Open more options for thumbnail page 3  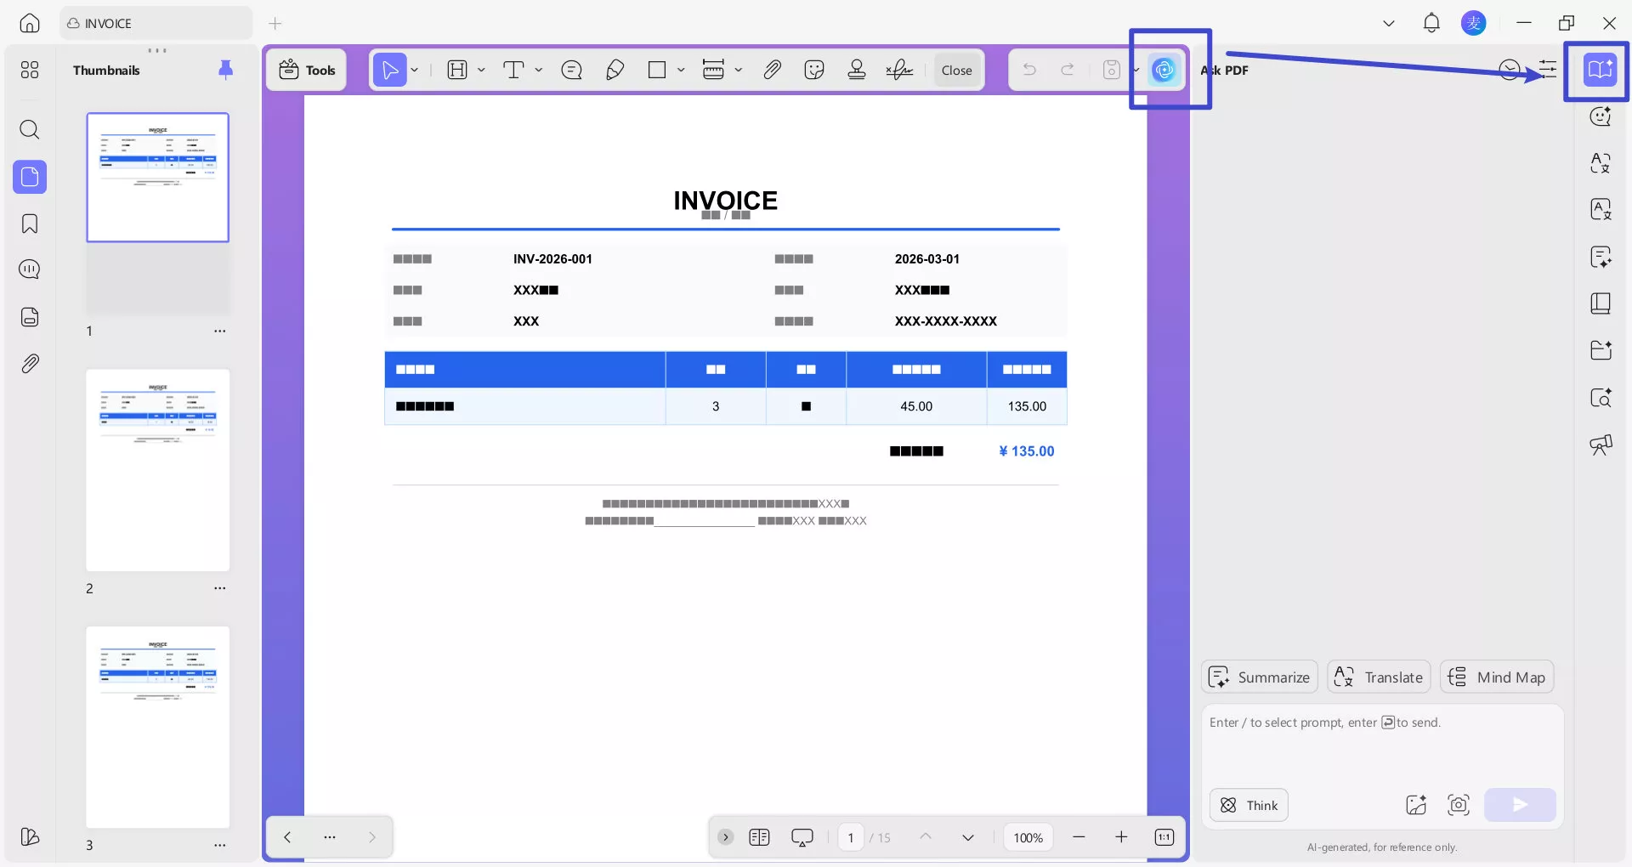(x=220, y=845)
